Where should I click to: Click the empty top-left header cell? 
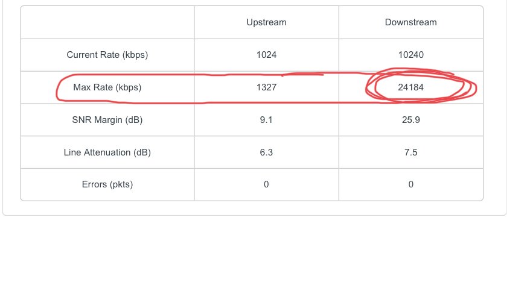coord(107,22)
